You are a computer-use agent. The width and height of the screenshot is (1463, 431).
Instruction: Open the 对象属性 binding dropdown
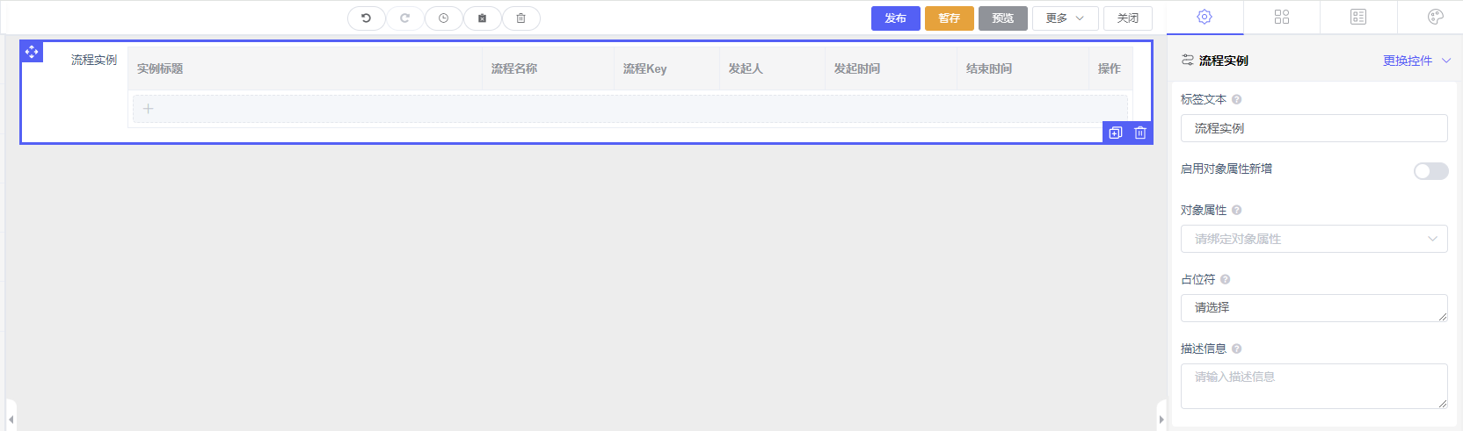[x=1314, y=239]
